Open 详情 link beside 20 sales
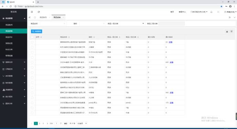The image size is (237, 129). click(x=171, y=42)
